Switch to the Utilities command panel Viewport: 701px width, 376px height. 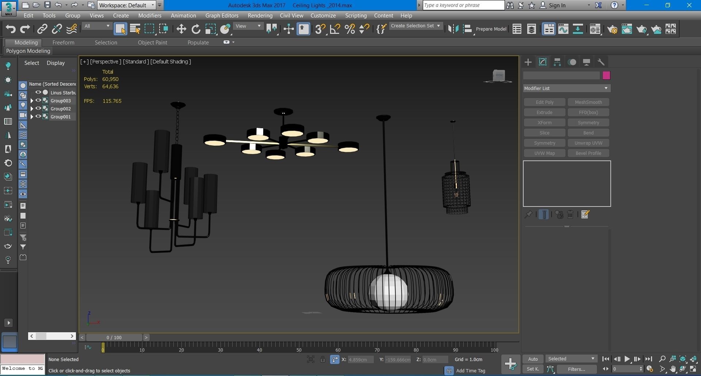pyautogui.click(x=601, y=62)
